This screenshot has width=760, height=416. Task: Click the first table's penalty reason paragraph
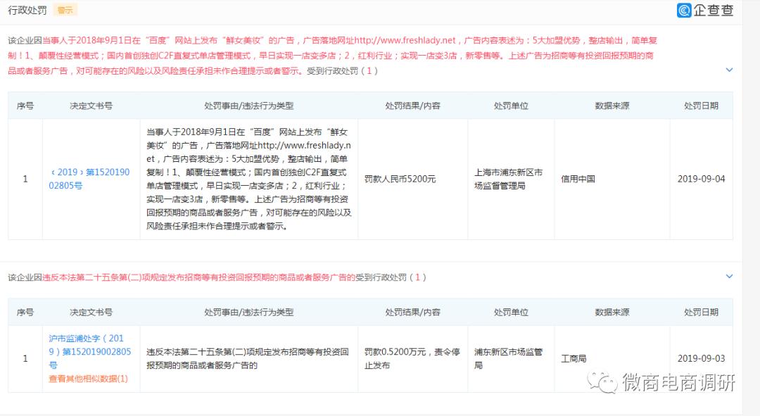click(248, 179)
